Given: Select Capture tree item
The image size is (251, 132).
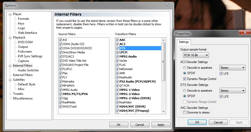Looking at the screenshot, I should click(23, 61).
